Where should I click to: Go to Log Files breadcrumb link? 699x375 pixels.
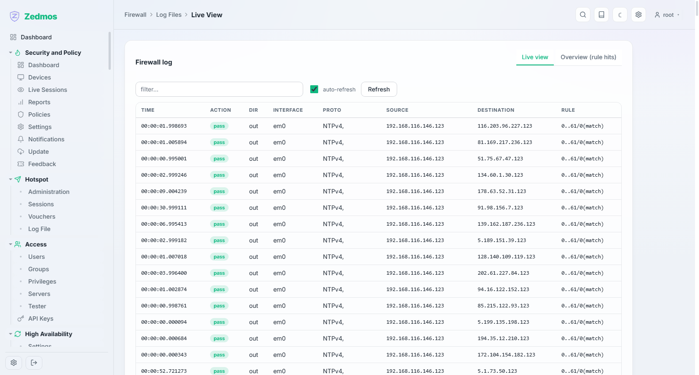pyautogui.click(x=169, y=15)
